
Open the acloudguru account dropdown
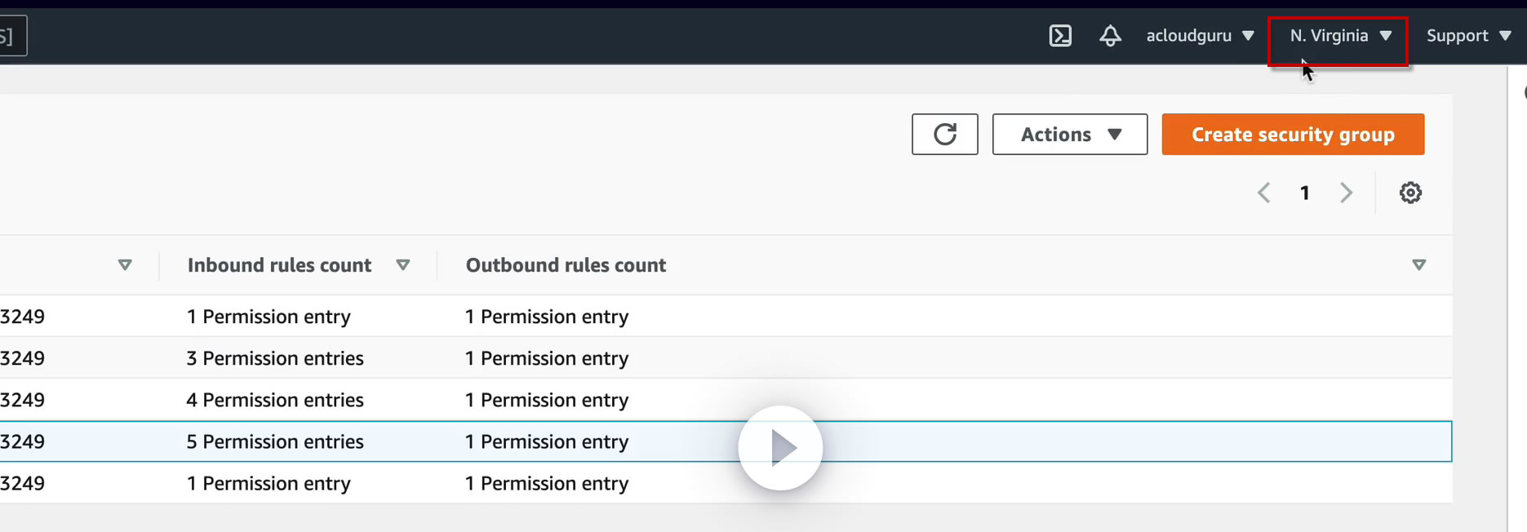point(1200,36)
